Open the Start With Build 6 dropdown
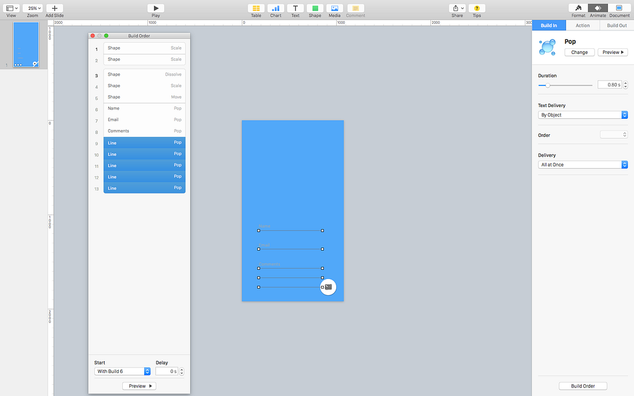Image resolution: width=634 pixels, height=396 pixels. 122,371
